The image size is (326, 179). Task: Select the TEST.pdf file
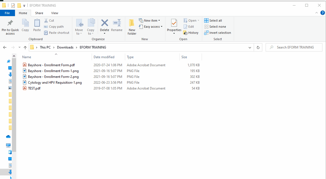34,88
